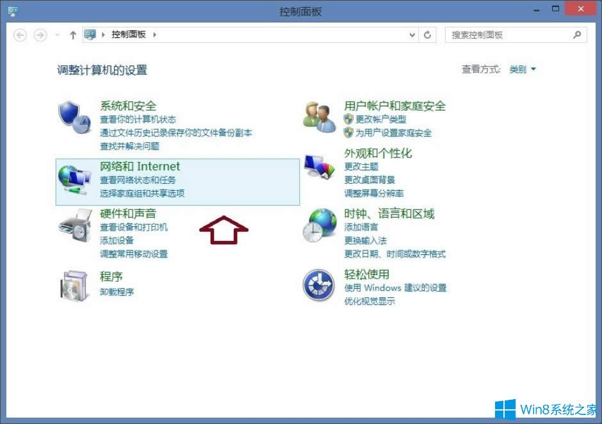Screen dimensions: 602x424
Task: Click the back navigation arrow
Action: [x=19, y=35]
